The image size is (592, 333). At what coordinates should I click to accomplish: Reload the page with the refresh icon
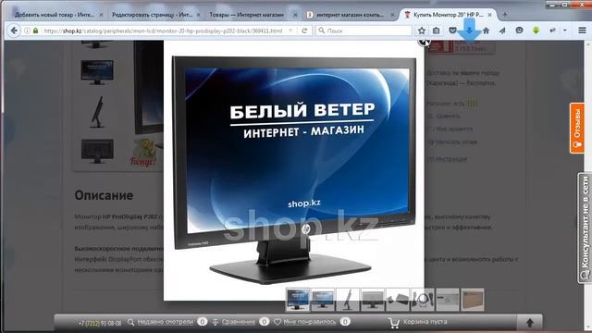click(x=304, y=31)
